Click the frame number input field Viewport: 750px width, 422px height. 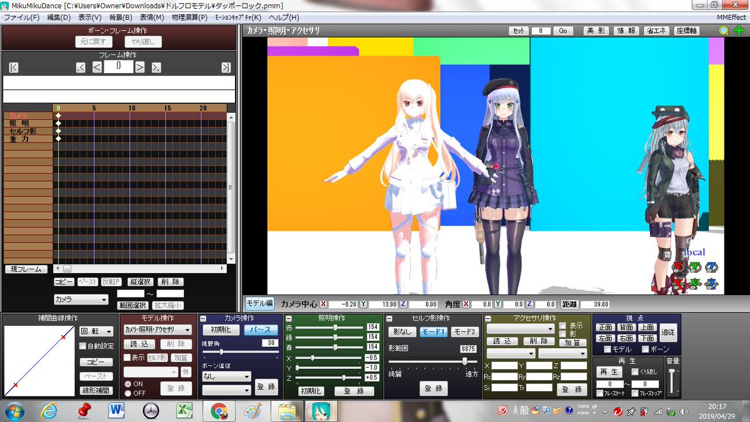point(118,67)
